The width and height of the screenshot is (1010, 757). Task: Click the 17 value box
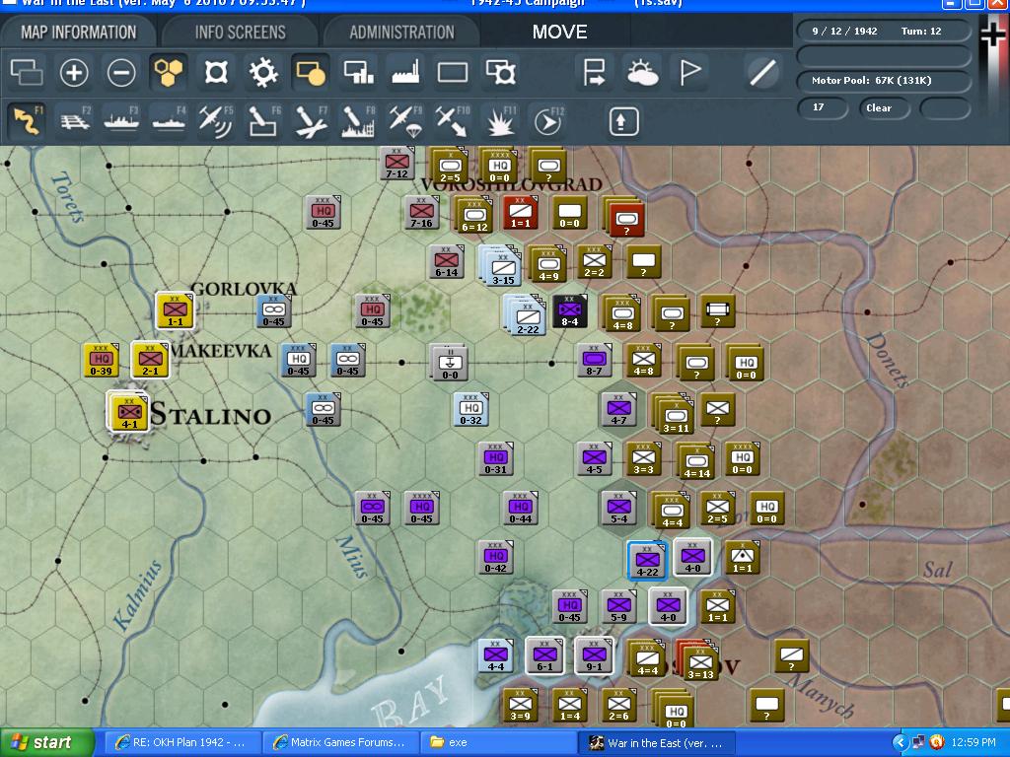pos(822,107)
